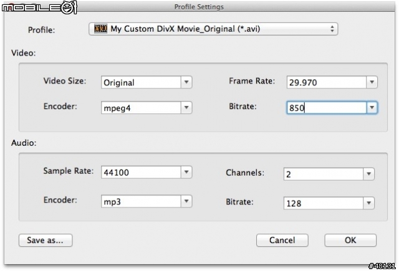Click the video Encoder field showing mpeg4
Viewport: 399px width, 271px height.
click(141, 108)
